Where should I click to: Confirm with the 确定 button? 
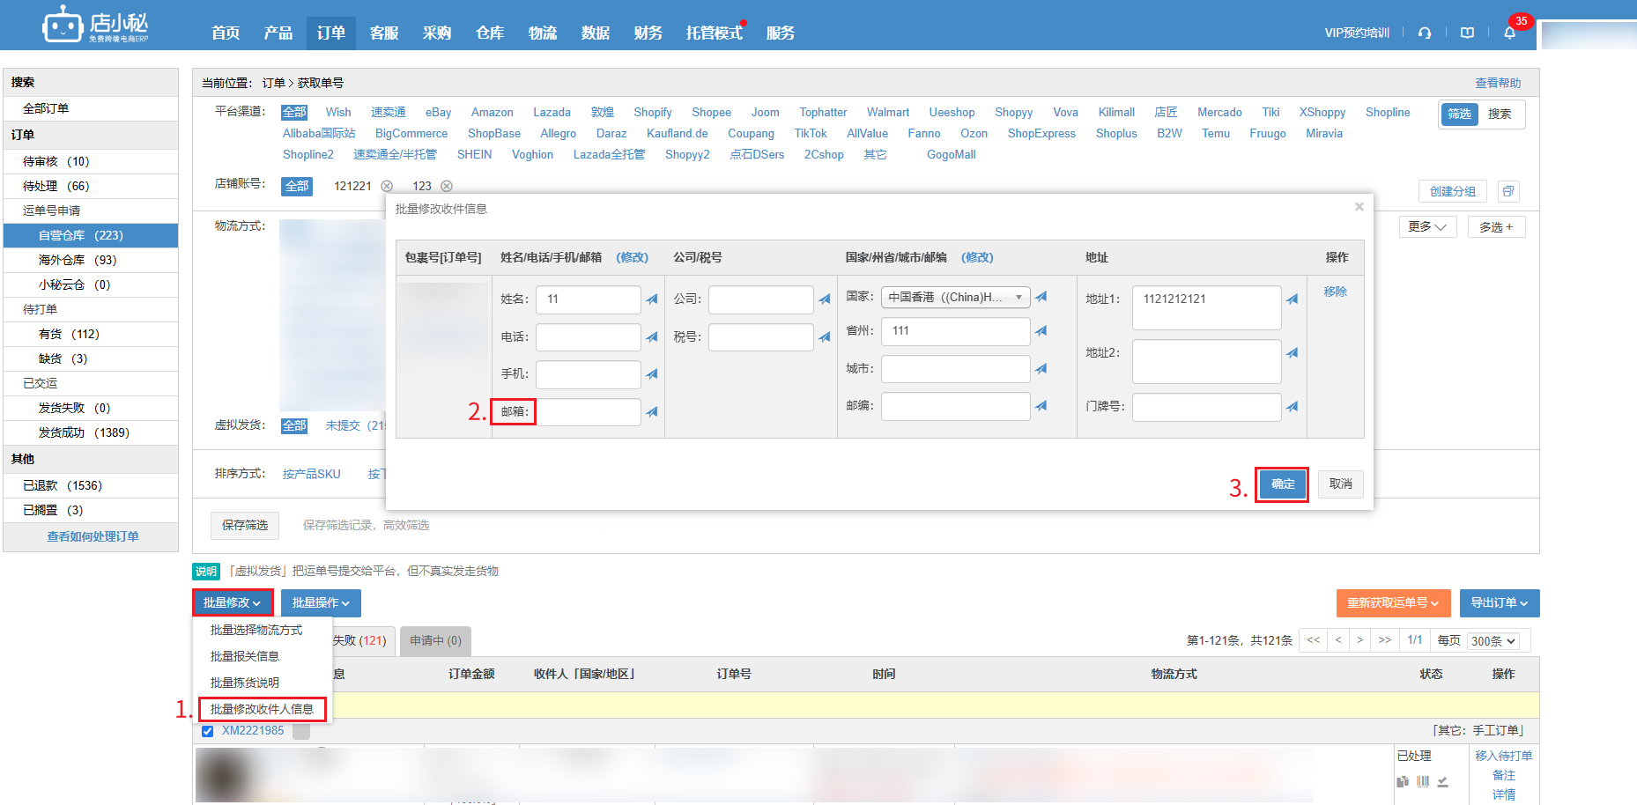1283,484
